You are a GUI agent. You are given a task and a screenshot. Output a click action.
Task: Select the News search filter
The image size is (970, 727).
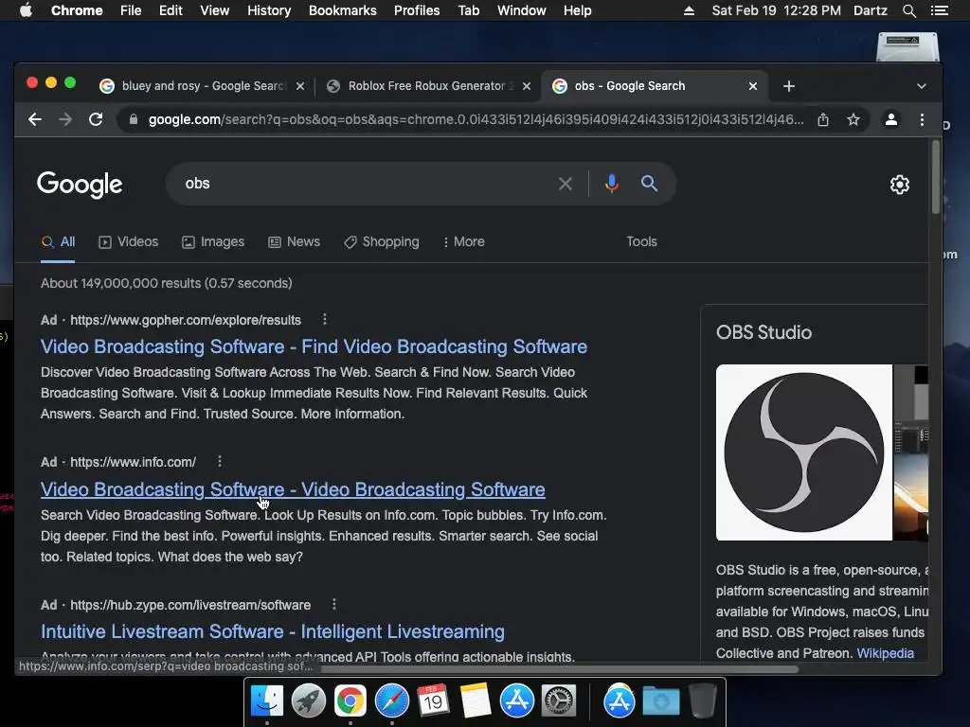point(295,241)
